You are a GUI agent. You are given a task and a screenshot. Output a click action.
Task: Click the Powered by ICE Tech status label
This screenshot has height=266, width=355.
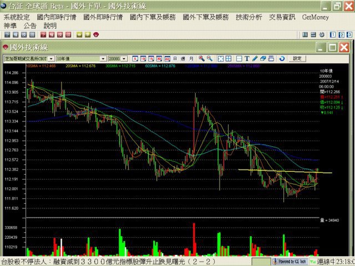pos(290,262)
